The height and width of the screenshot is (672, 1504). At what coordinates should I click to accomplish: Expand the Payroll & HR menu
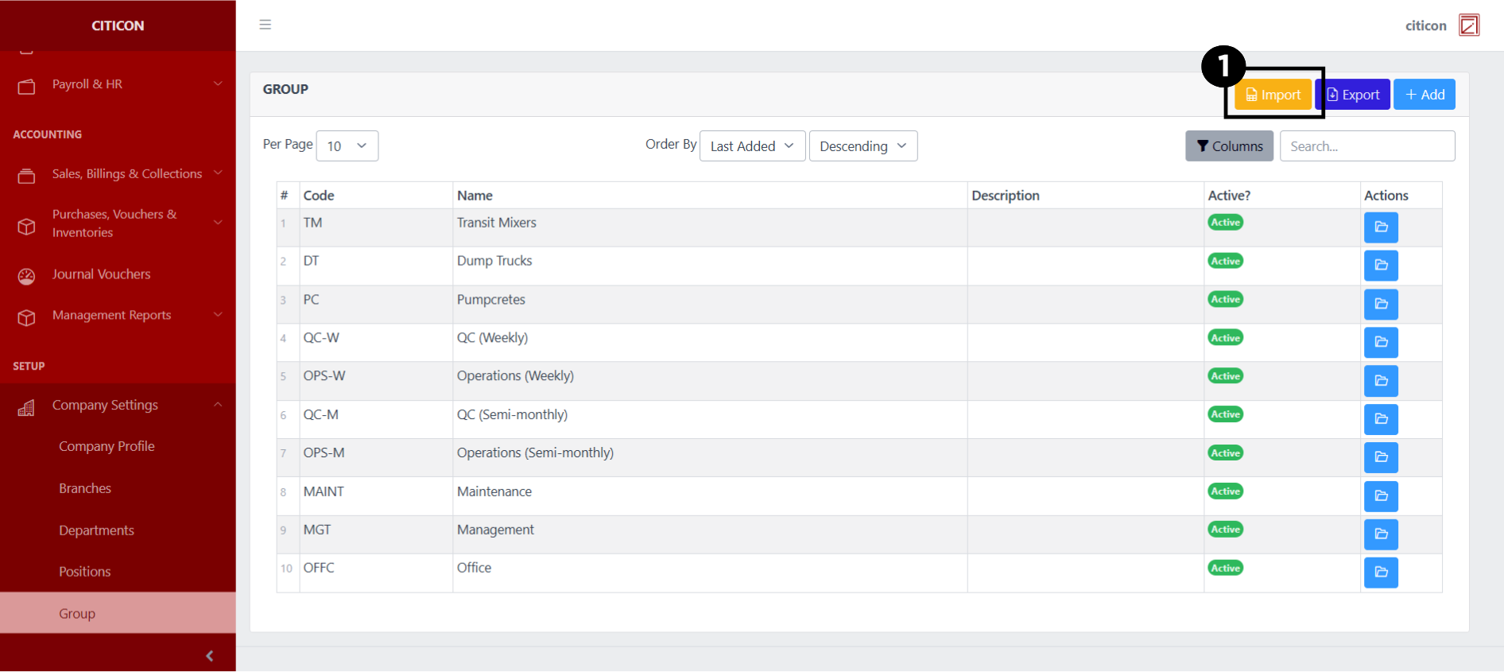tap(118, 84)
